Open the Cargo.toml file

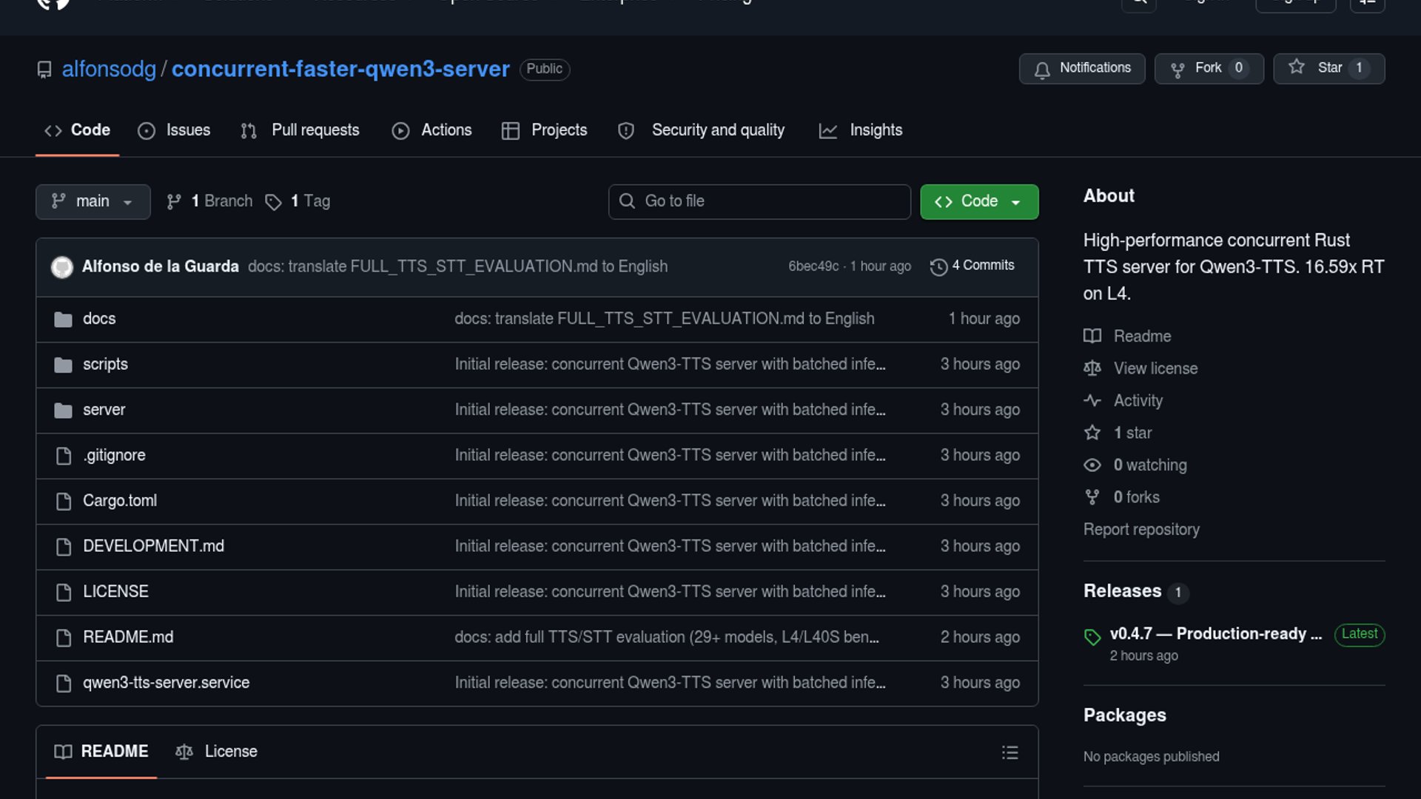120,501
